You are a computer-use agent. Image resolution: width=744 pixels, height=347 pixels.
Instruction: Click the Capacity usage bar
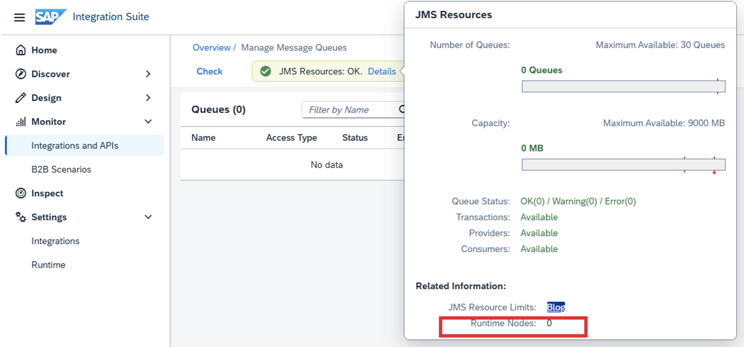623,164
